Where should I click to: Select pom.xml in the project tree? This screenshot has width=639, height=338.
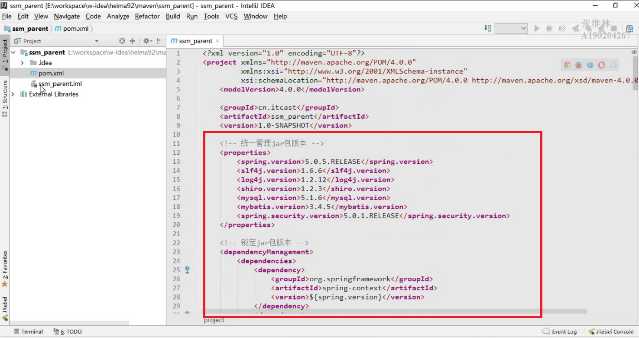(x=88, y=73)
